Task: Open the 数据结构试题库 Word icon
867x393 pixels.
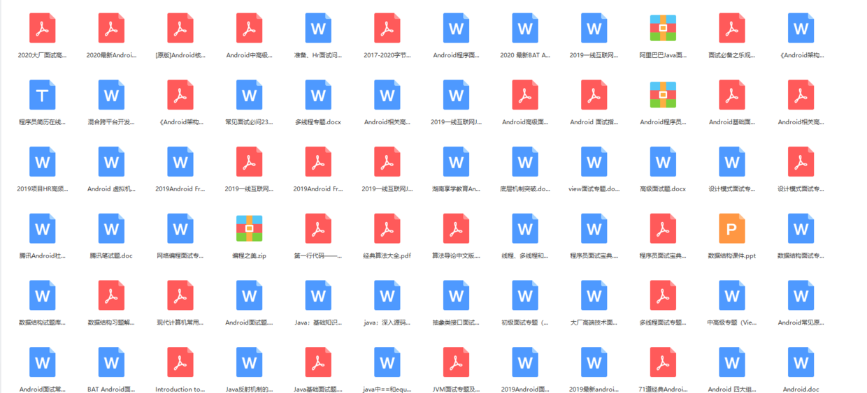Action: 42,296
